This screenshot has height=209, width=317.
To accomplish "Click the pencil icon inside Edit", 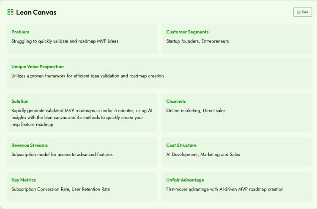I will coord(298,12).
